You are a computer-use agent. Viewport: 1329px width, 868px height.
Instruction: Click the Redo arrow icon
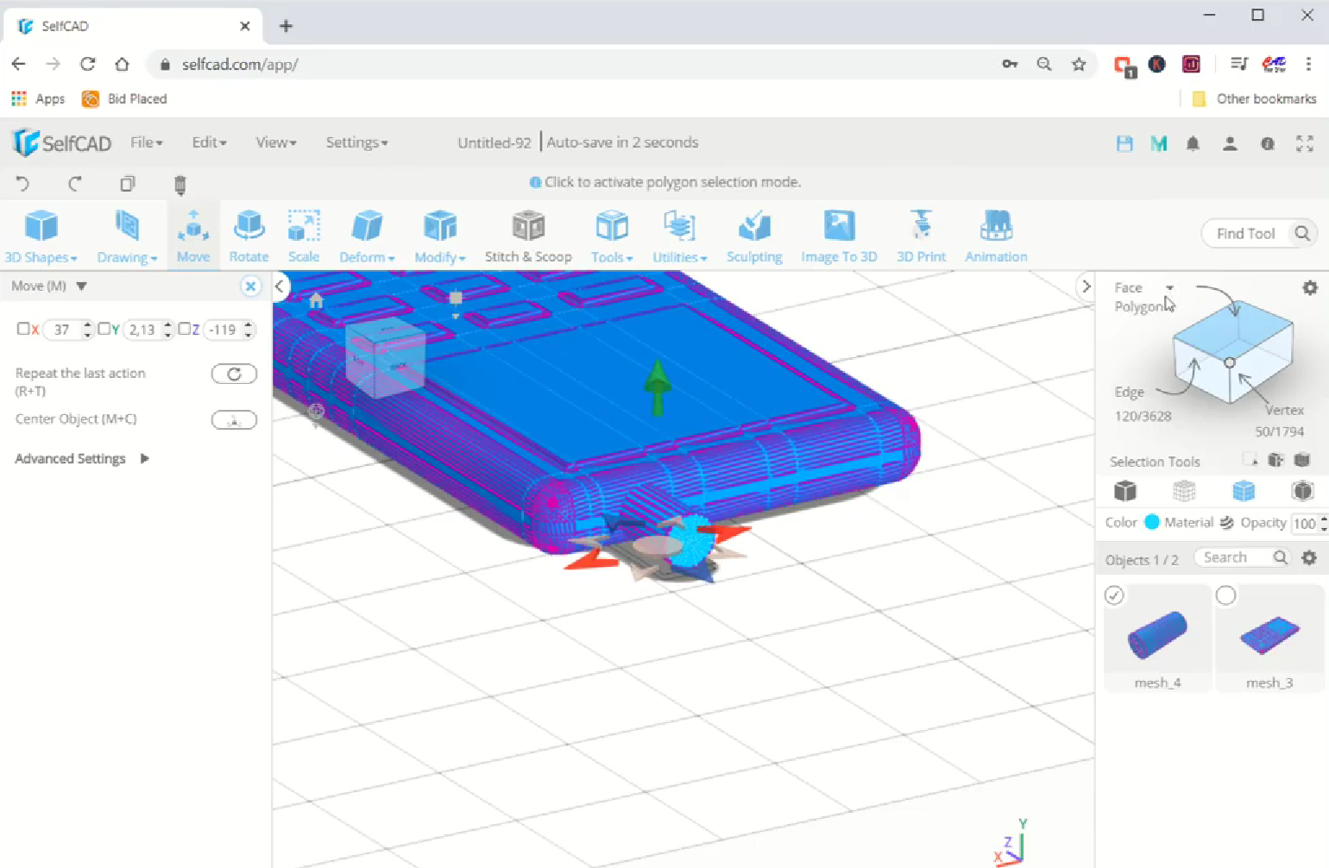[x=75, y=184]
